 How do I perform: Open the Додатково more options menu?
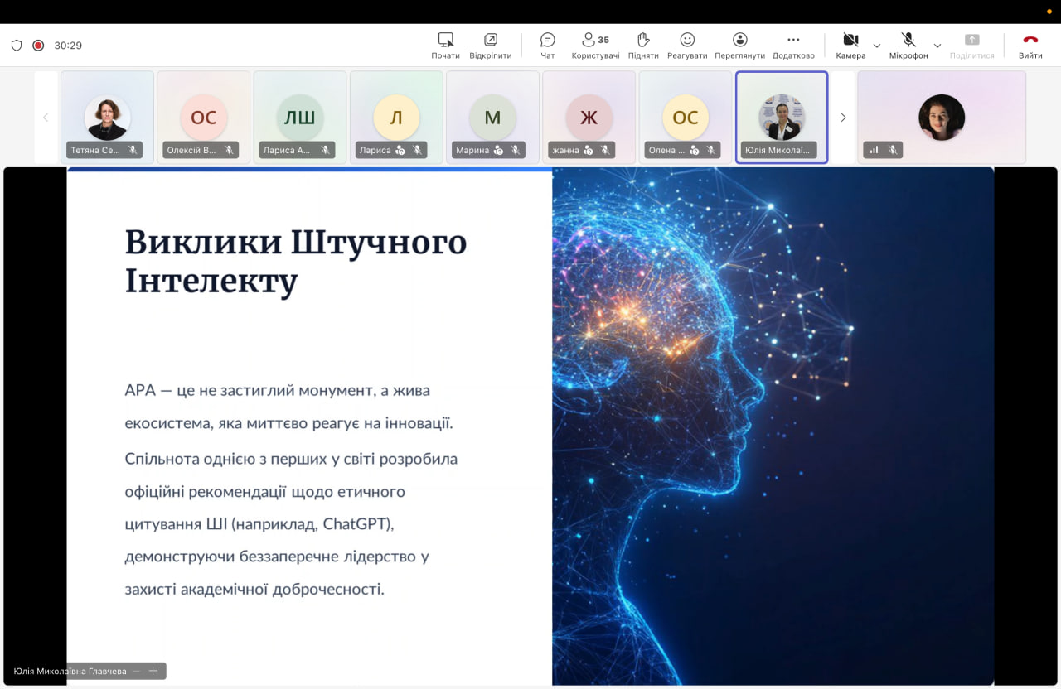(x=792, y=45)
